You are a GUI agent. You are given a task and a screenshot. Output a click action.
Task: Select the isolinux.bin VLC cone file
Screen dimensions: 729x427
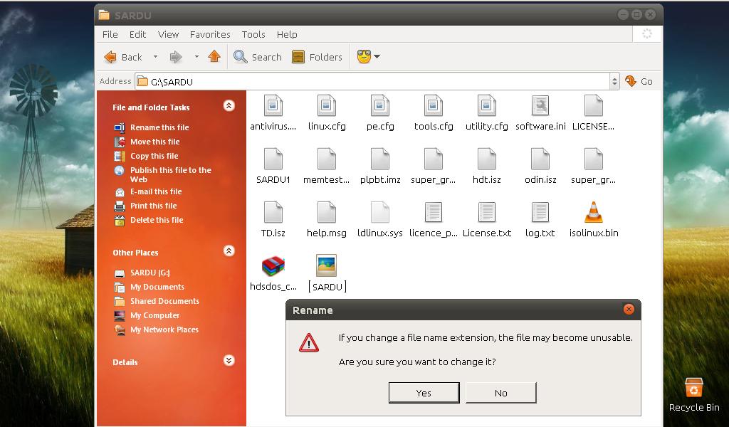594,220
